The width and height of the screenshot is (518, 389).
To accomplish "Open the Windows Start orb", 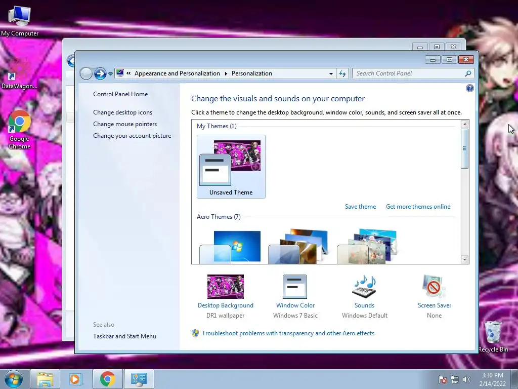I will [x=14, y=379].
